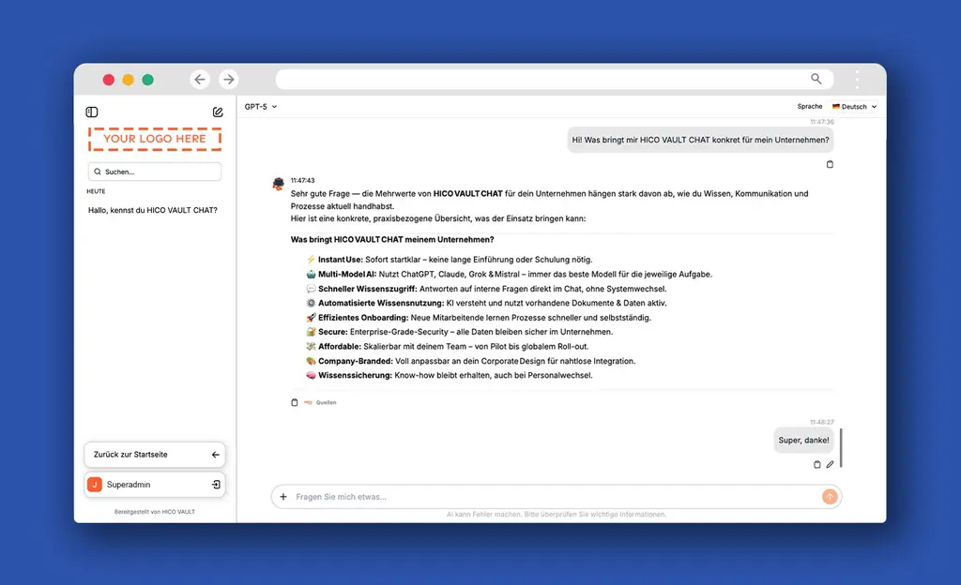The width and height of the screenshot is (961, 585).
Task: Start a new chat via the compose icon
Action: (218, 112)
